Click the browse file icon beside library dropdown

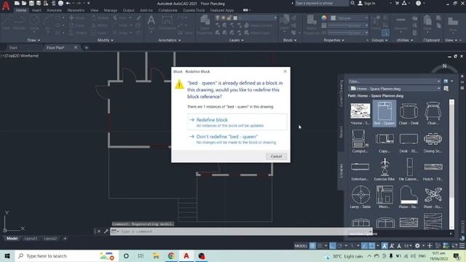point(446,89)
